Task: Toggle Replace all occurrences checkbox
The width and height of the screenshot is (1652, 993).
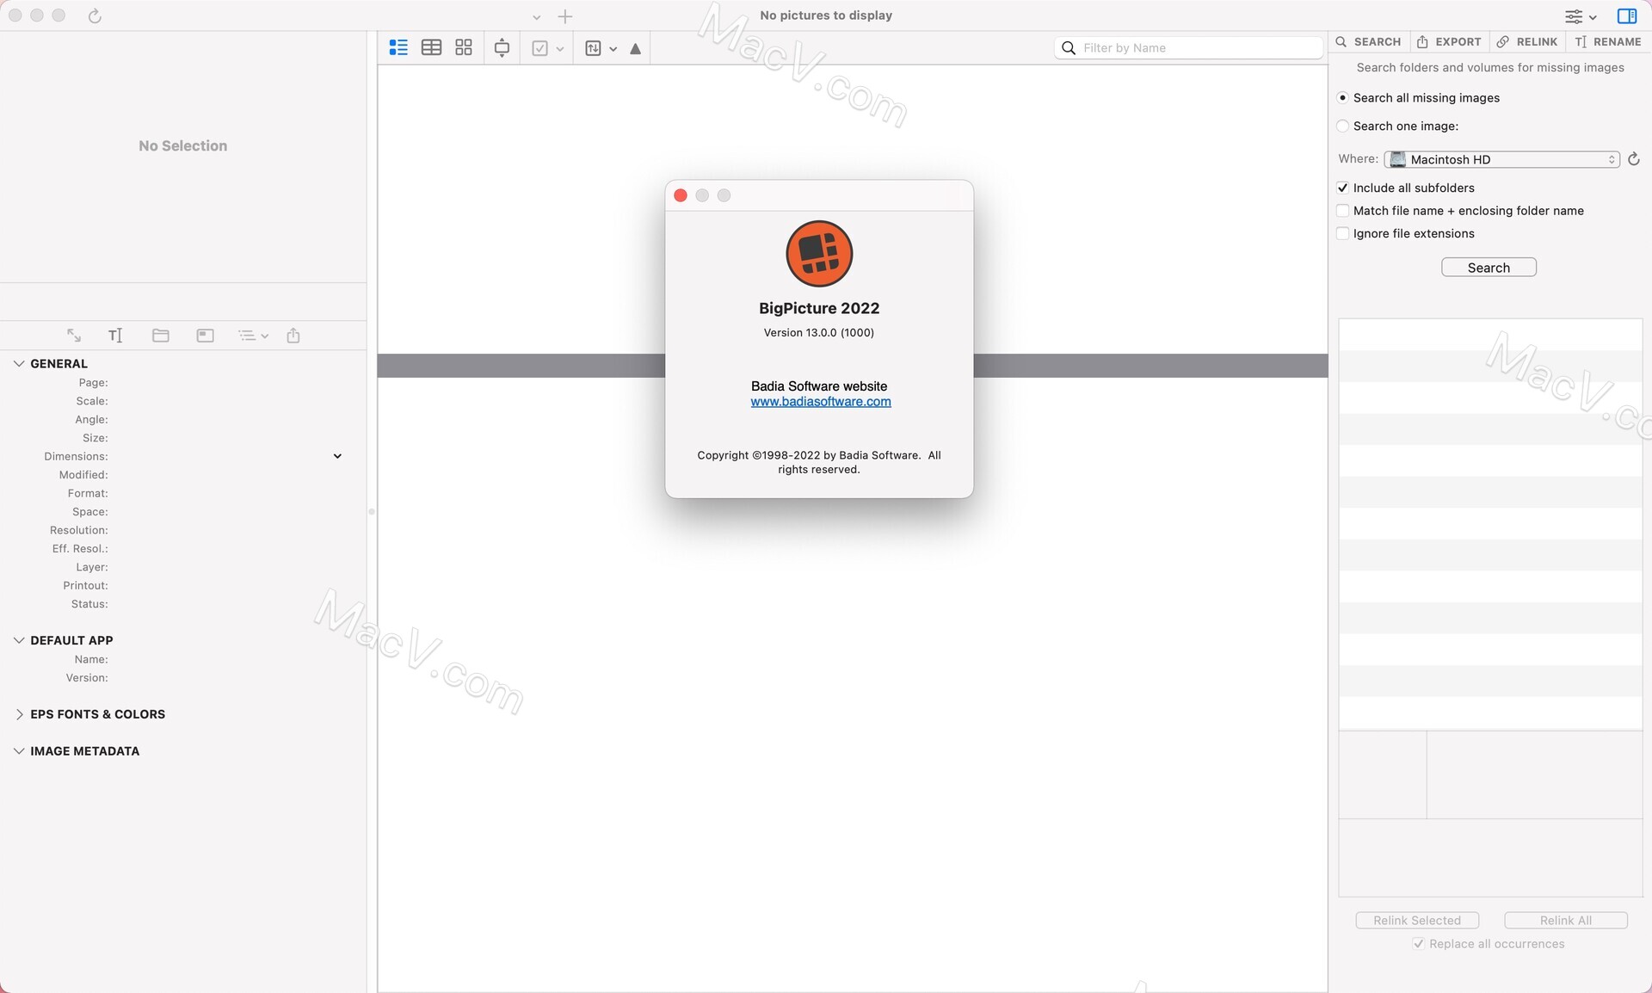Action: (1419, 944)
